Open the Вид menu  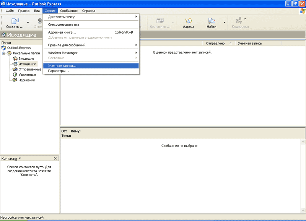[x=37, y=11]
